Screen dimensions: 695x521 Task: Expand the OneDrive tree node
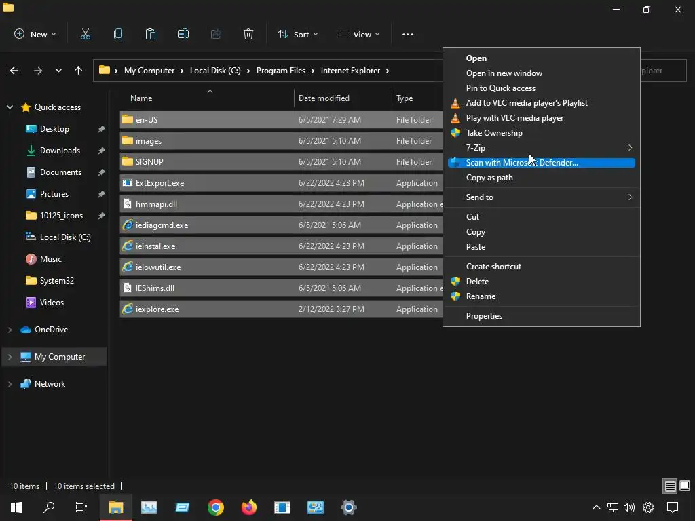click(x=10, y=329)
